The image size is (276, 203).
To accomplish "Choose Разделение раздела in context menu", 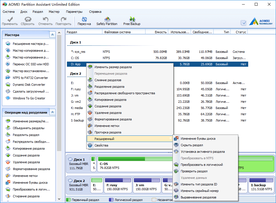I will tap(130, 87).
